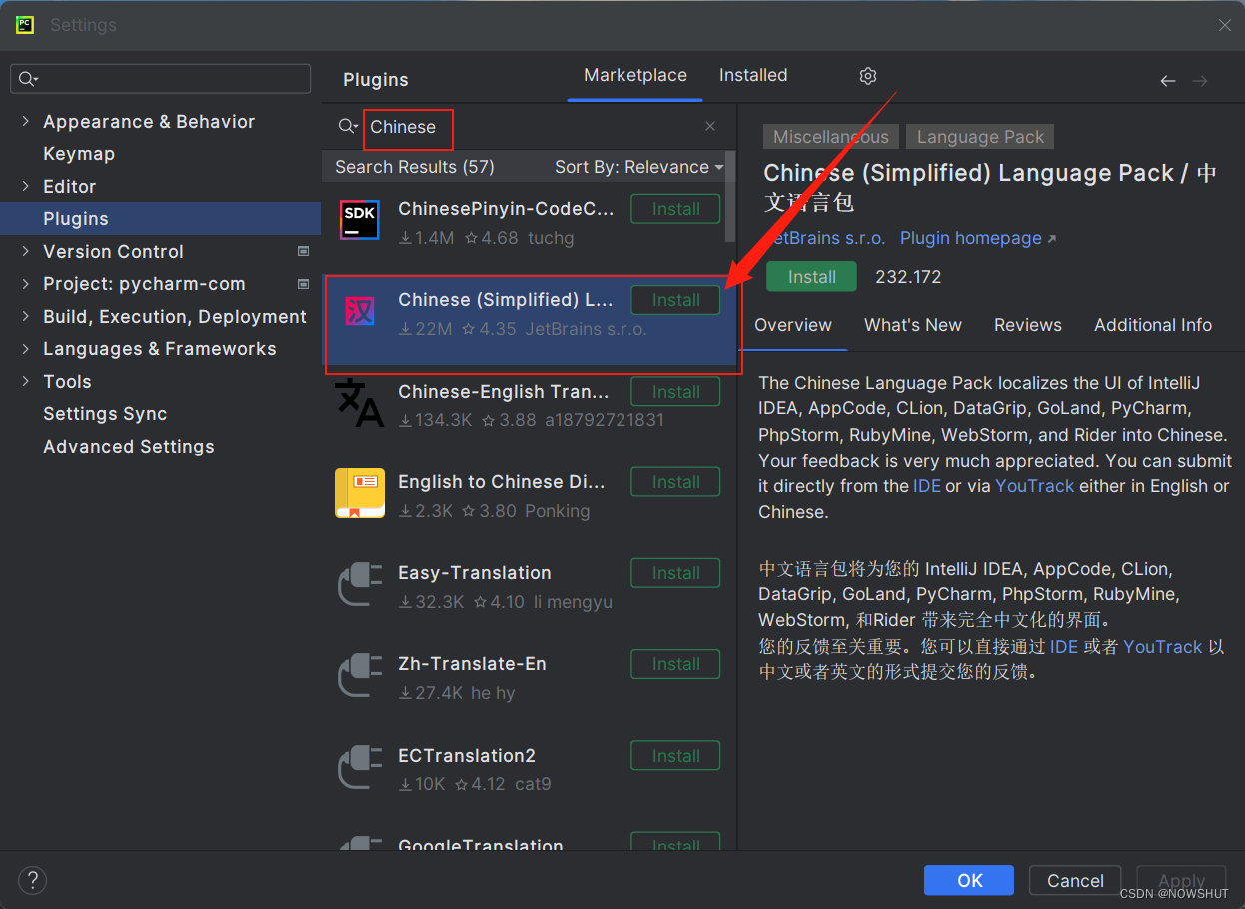Expand Languages & Frameworks node

25,349
